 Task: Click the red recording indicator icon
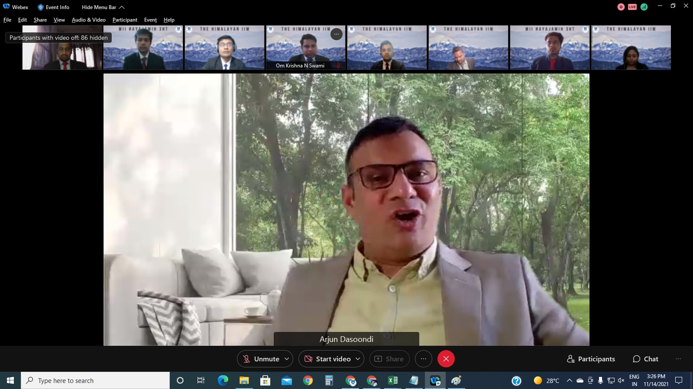coord(621,7)
